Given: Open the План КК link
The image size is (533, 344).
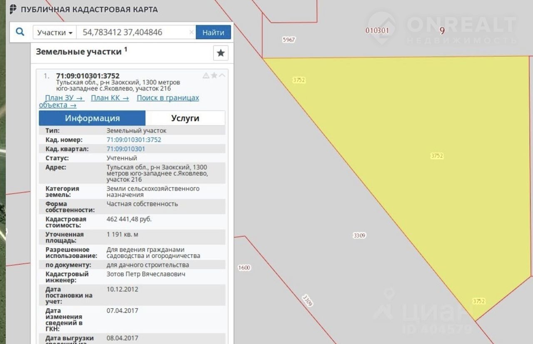Looking at the screenshot, I should (110, 98).
